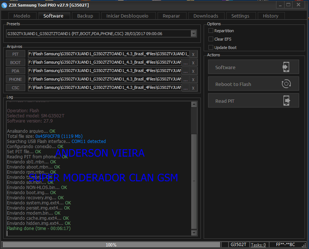Open the Presets dropdown list
Screen dimensions: 309x249
(193, 34)
